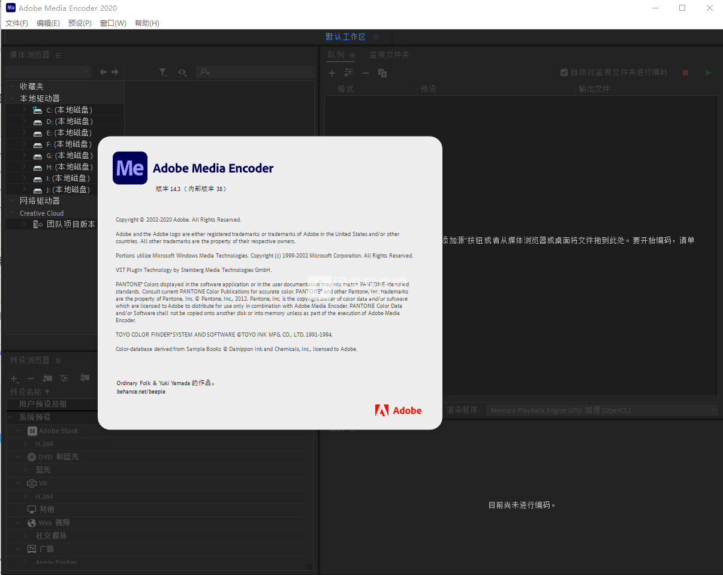Click the media browser search field
This screenshot has height=575, width=723.
pyautogui.click(x=255, y=72)
